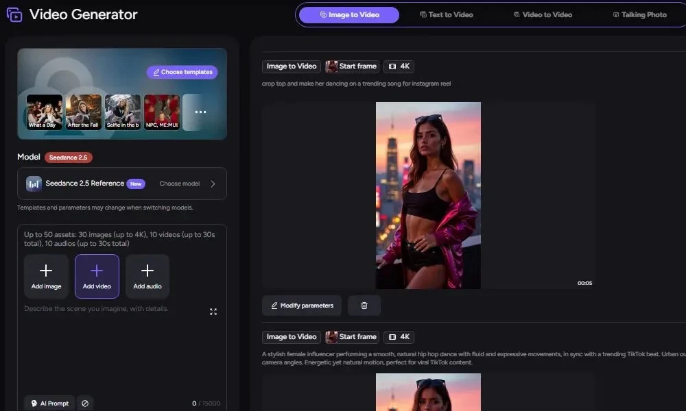
Task: Expand model list with chevron arrow
Action: tap(213, 184)
